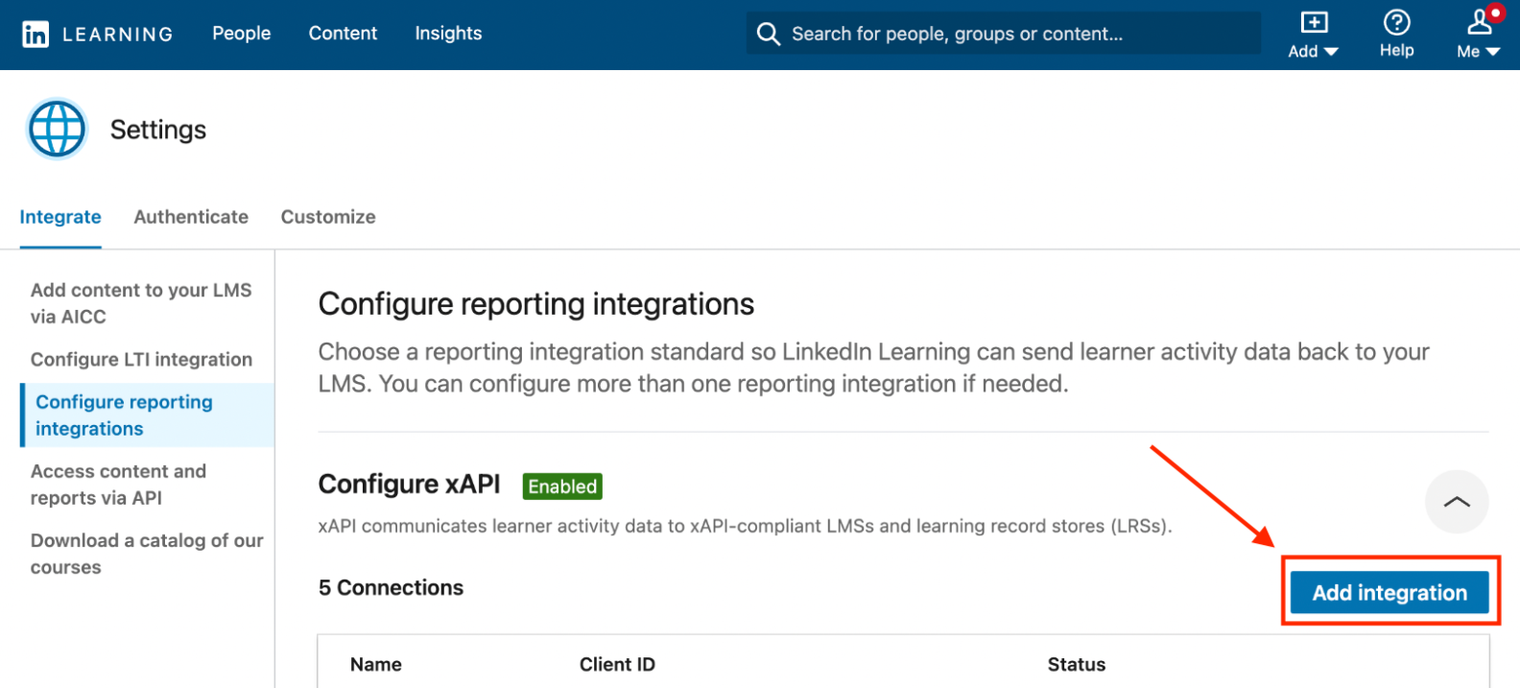Click the 5 Connections label
Screen dimensions: 1520x688
pyautogui.click(x=391, y=587)
